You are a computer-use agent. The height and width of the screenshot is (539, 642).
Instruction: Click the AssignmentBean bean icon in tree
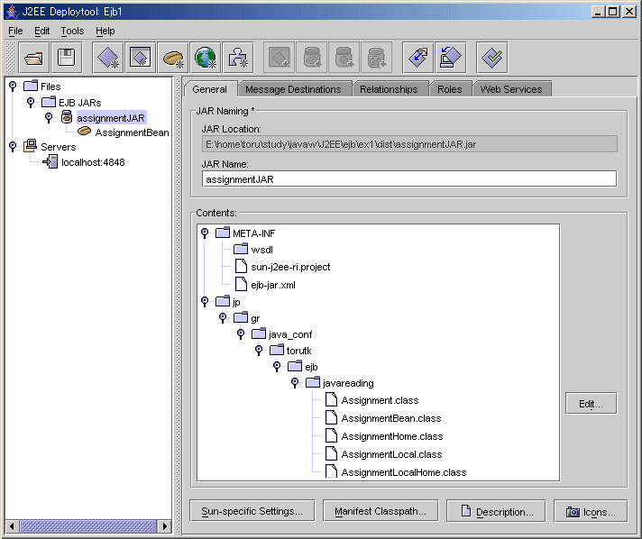tap(84, 131)
